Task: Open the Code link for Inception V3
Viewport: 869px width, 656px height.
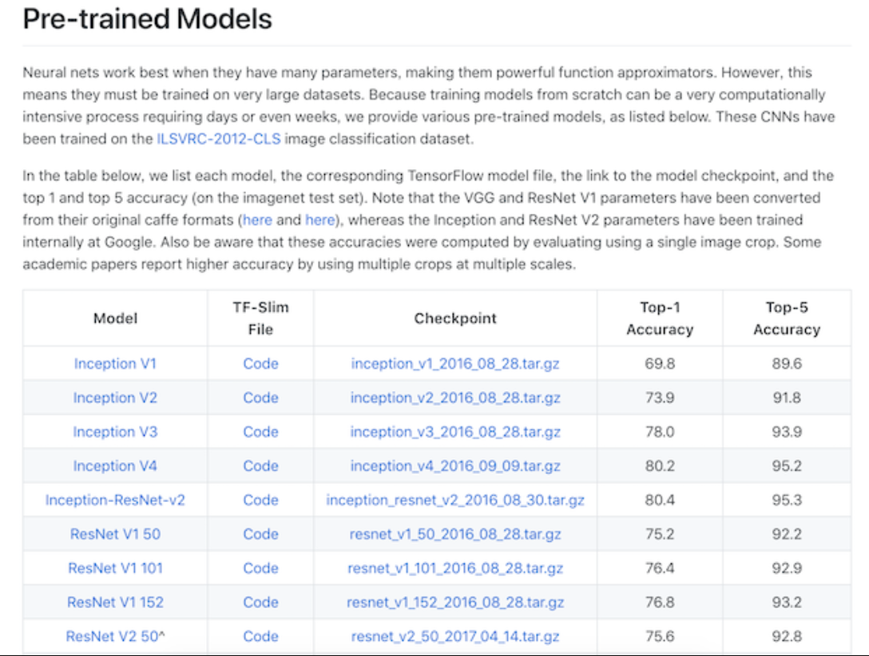Action: point(260,432)
